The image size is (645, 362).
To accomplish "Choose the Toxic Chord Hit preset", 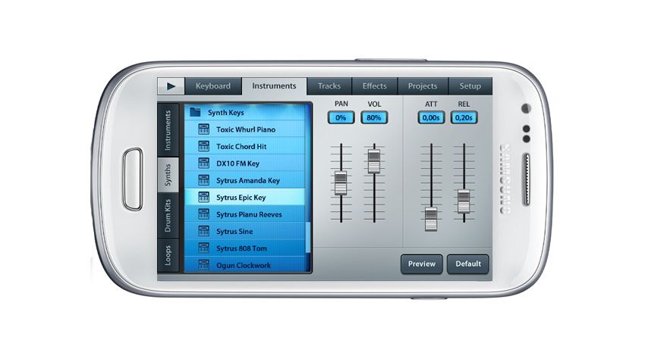I will click(x=246, y=146).
